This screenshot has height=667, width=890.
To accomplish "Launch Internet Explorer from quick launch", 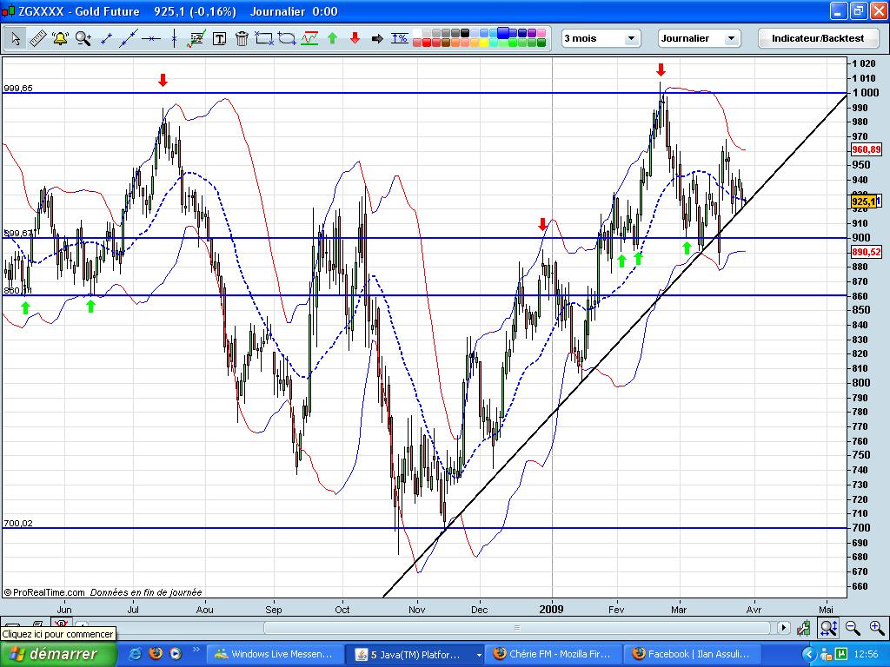I will (x=135, y=654).
